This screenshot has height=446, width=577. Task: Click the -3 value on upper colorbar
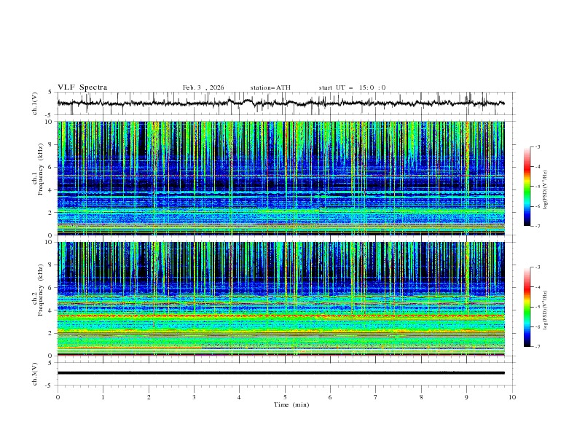coord(538,147)
